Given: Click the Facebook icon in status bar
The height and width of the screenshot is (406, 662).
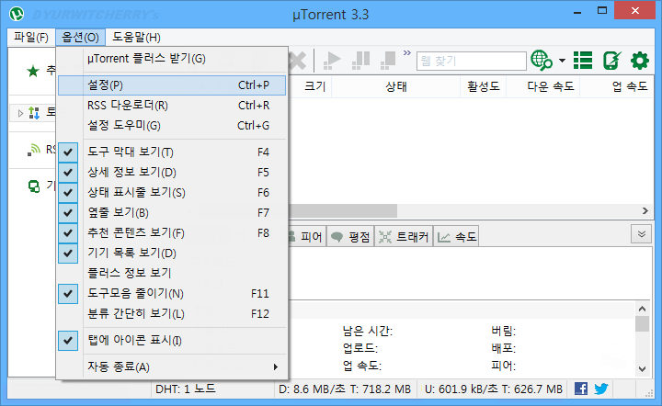Looking at the screenshot, I should 581,389.
